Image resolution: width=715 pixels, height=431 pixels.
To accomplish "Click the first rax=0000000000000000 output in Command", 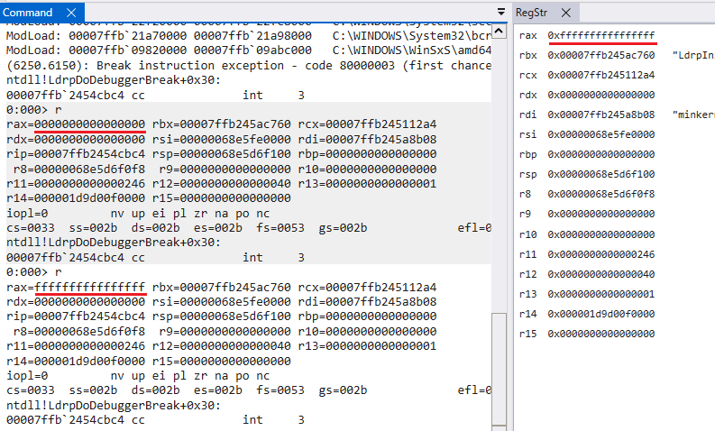I will coord(76,124).
